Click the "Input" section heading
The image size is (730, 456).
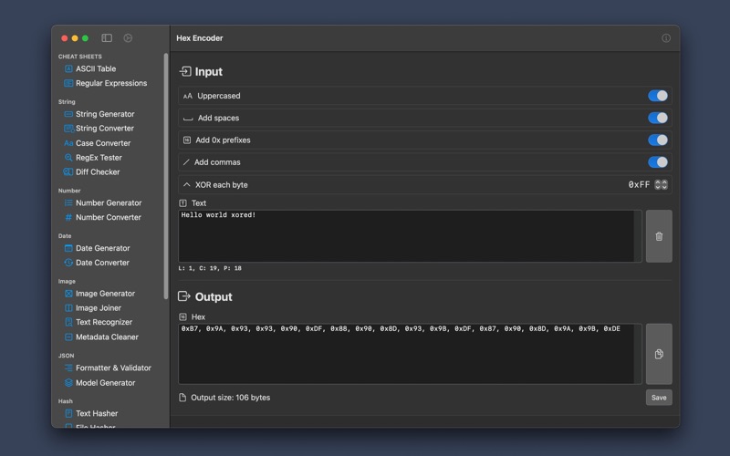209,72
